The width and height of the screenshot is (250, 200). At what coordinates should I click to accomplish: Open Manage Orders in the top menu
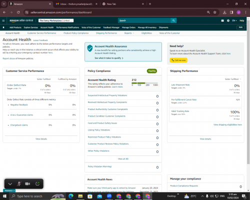[128, 27]
